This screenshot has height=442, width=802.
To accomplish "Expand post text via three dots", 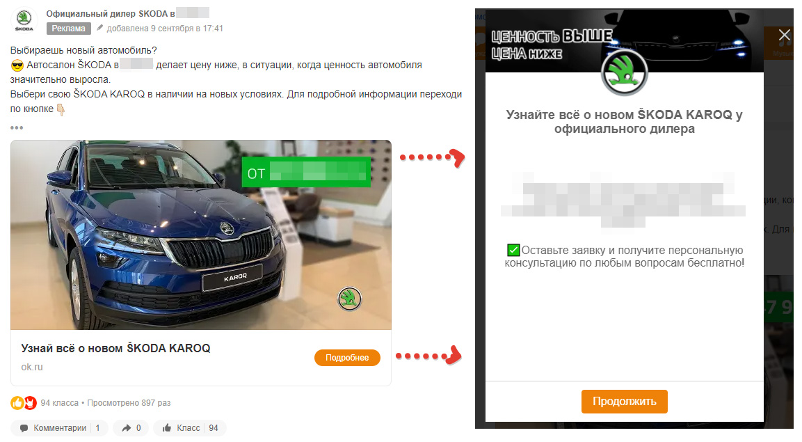I will click(17, 127).
